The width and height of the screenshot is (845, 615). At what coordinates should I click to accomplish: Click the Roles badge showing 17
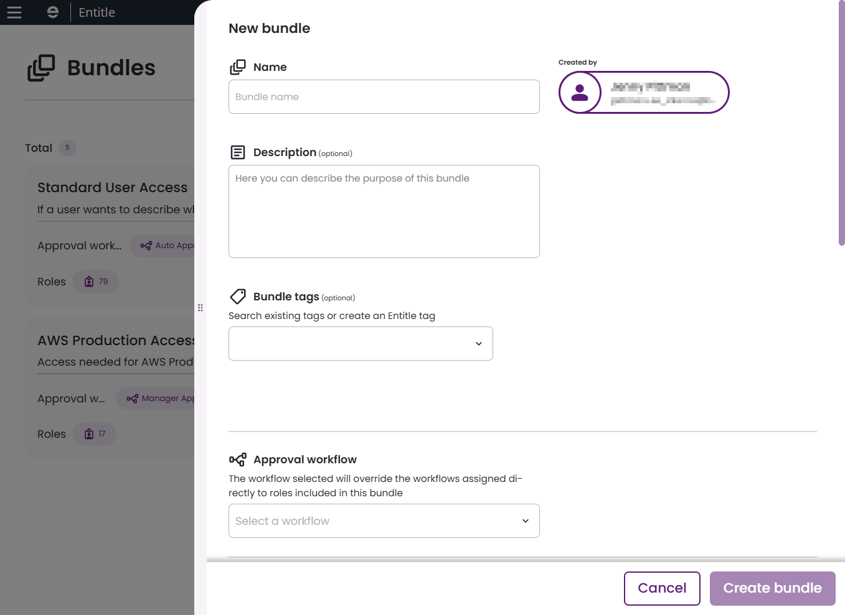point(94,434)
